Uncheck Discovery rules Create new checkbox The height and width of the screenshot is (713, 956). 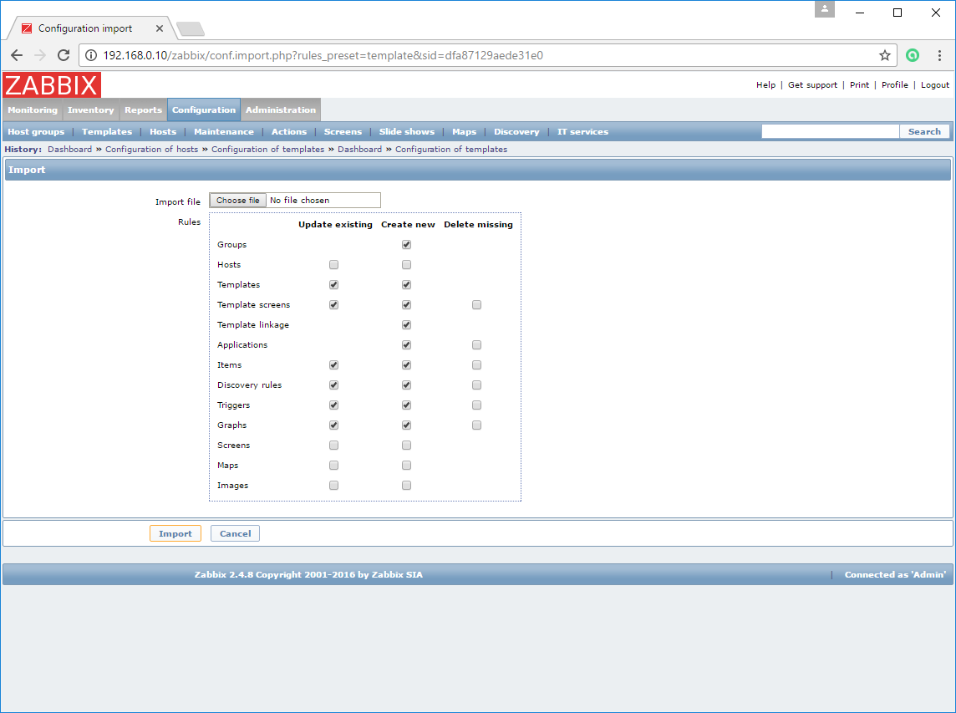[407, 385]
